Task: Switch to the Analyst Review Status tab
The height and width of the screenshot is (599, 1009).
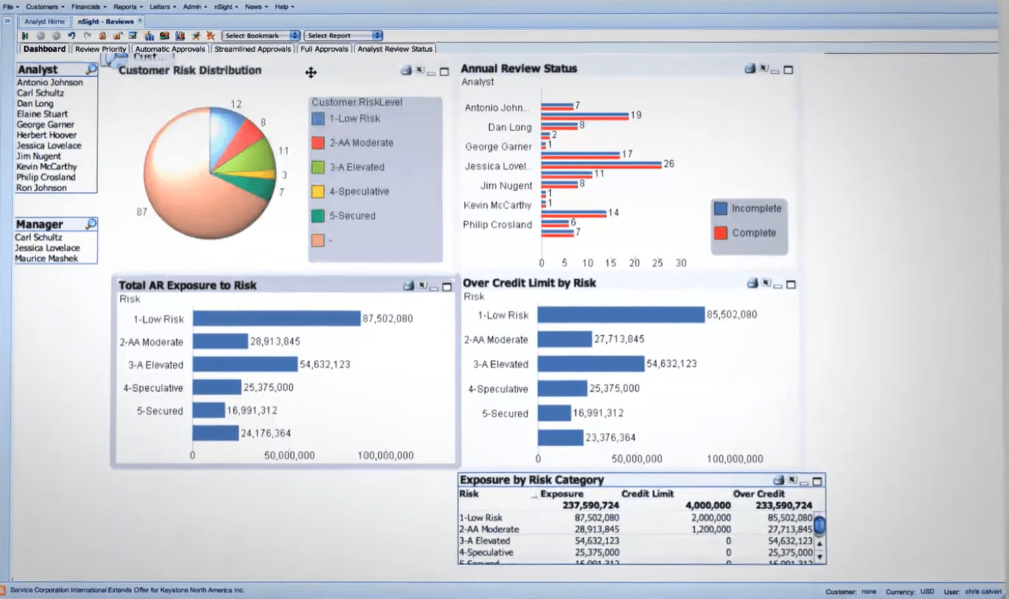Action: [x=395, y=49]
